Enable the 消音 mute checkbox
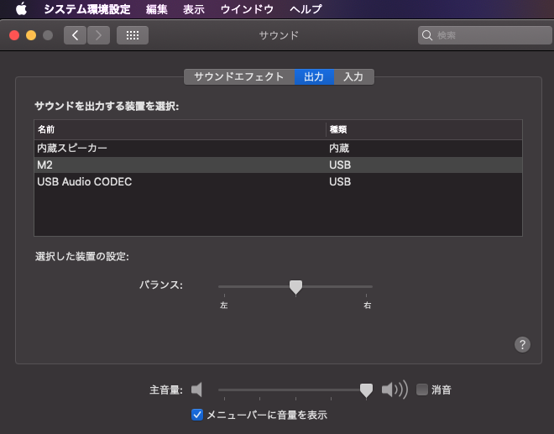Image resolution: width=554 pixels, height=434 pixels. tap(422, 390)
